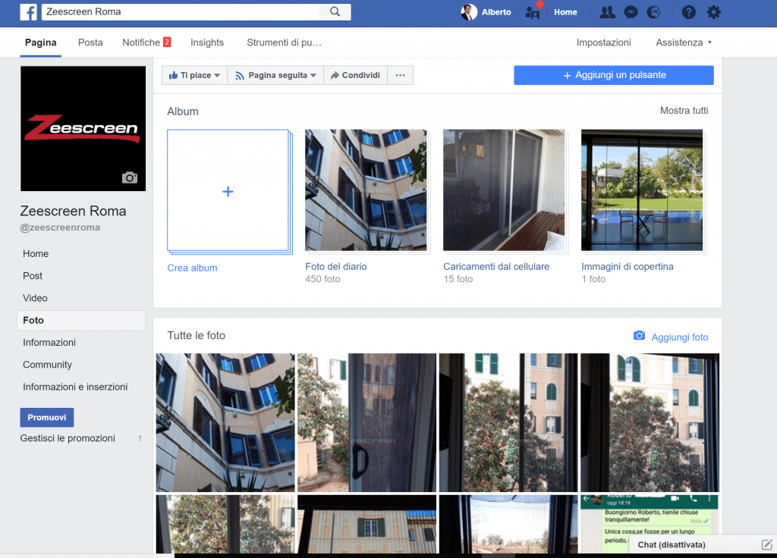Click the search magnifier icon

335,11
